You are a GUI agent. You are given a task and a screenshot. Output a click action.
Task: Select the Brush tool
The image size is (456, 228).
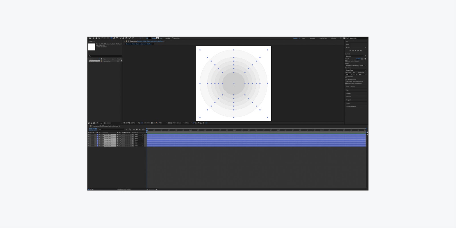coord(120,38)
